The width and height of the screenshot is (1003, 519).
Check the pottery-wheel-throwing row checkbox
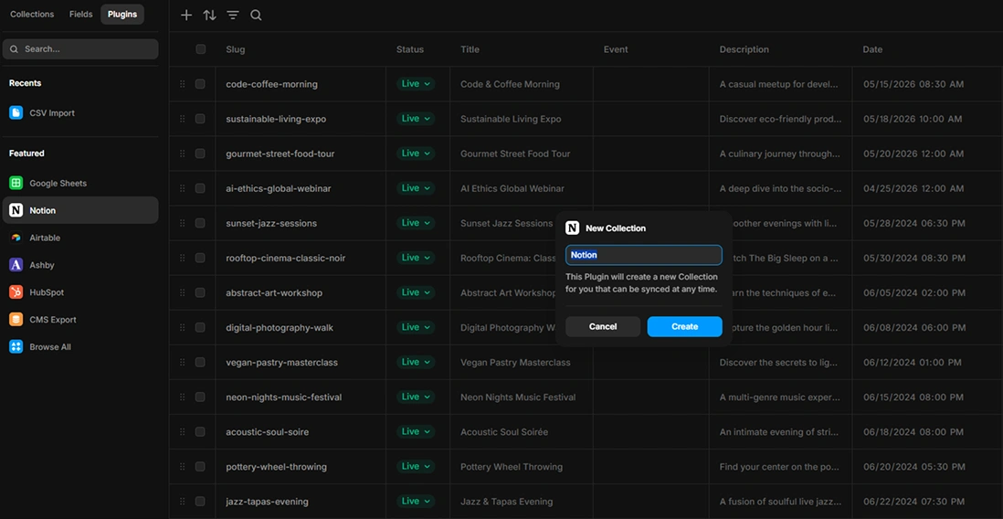tap(200, 467)
